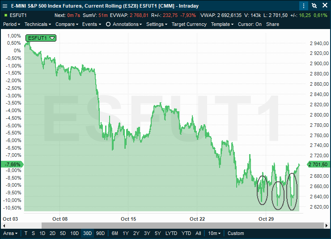Toggle Cursor: On setting

[250, 24]
